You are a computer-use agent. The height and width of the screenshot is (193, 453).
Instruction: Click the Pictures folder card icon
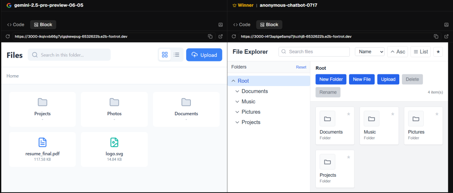pyautogui.click(x=415, y=119)
